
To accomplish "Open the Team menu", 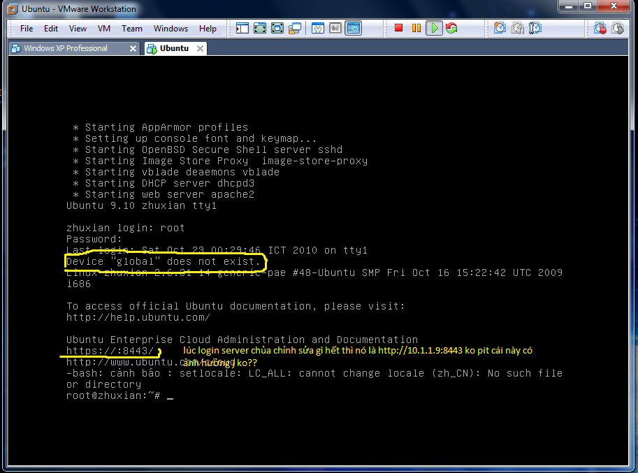I will tap(132, 29).
